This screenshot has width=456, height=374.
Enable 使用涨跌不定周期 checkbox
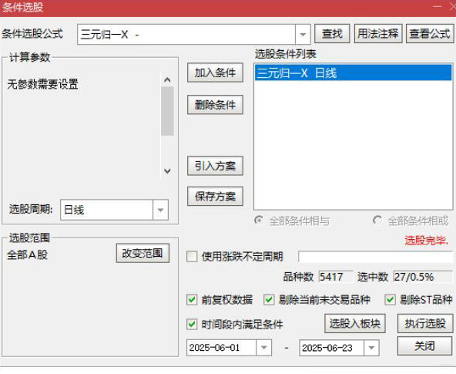[x=192, y=257]
